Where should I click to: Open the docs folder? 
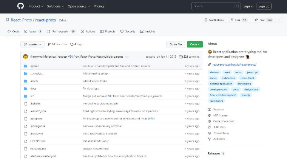pyautogui.click(x=33, y=89)
